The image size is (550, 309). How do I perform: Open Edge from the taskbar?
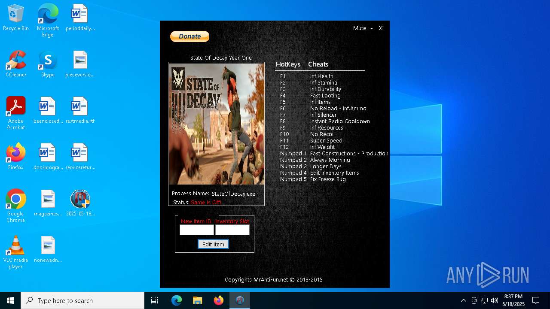177,300
